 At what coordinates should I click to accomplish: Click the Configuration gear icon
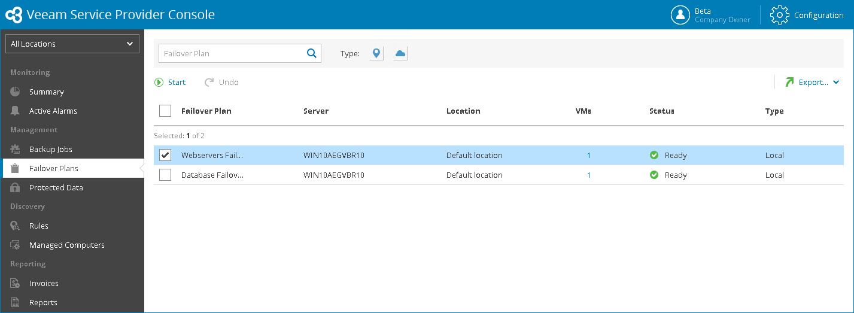(780, 16)
